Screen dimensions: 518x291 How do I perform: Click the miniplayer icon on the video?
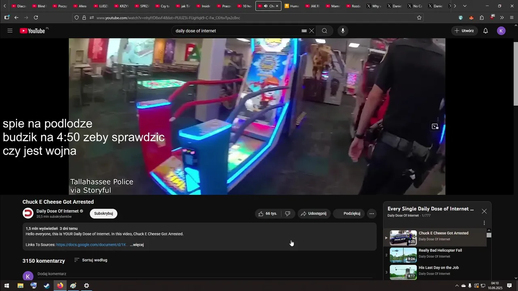(x=435, y=127)
